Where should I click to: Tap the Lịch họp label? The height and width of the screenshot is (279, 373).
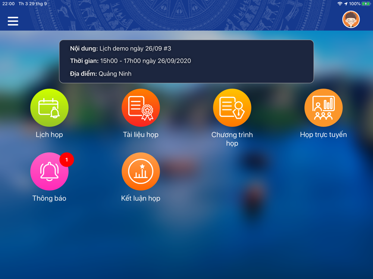pyautogui.click(x=49, y=135)
